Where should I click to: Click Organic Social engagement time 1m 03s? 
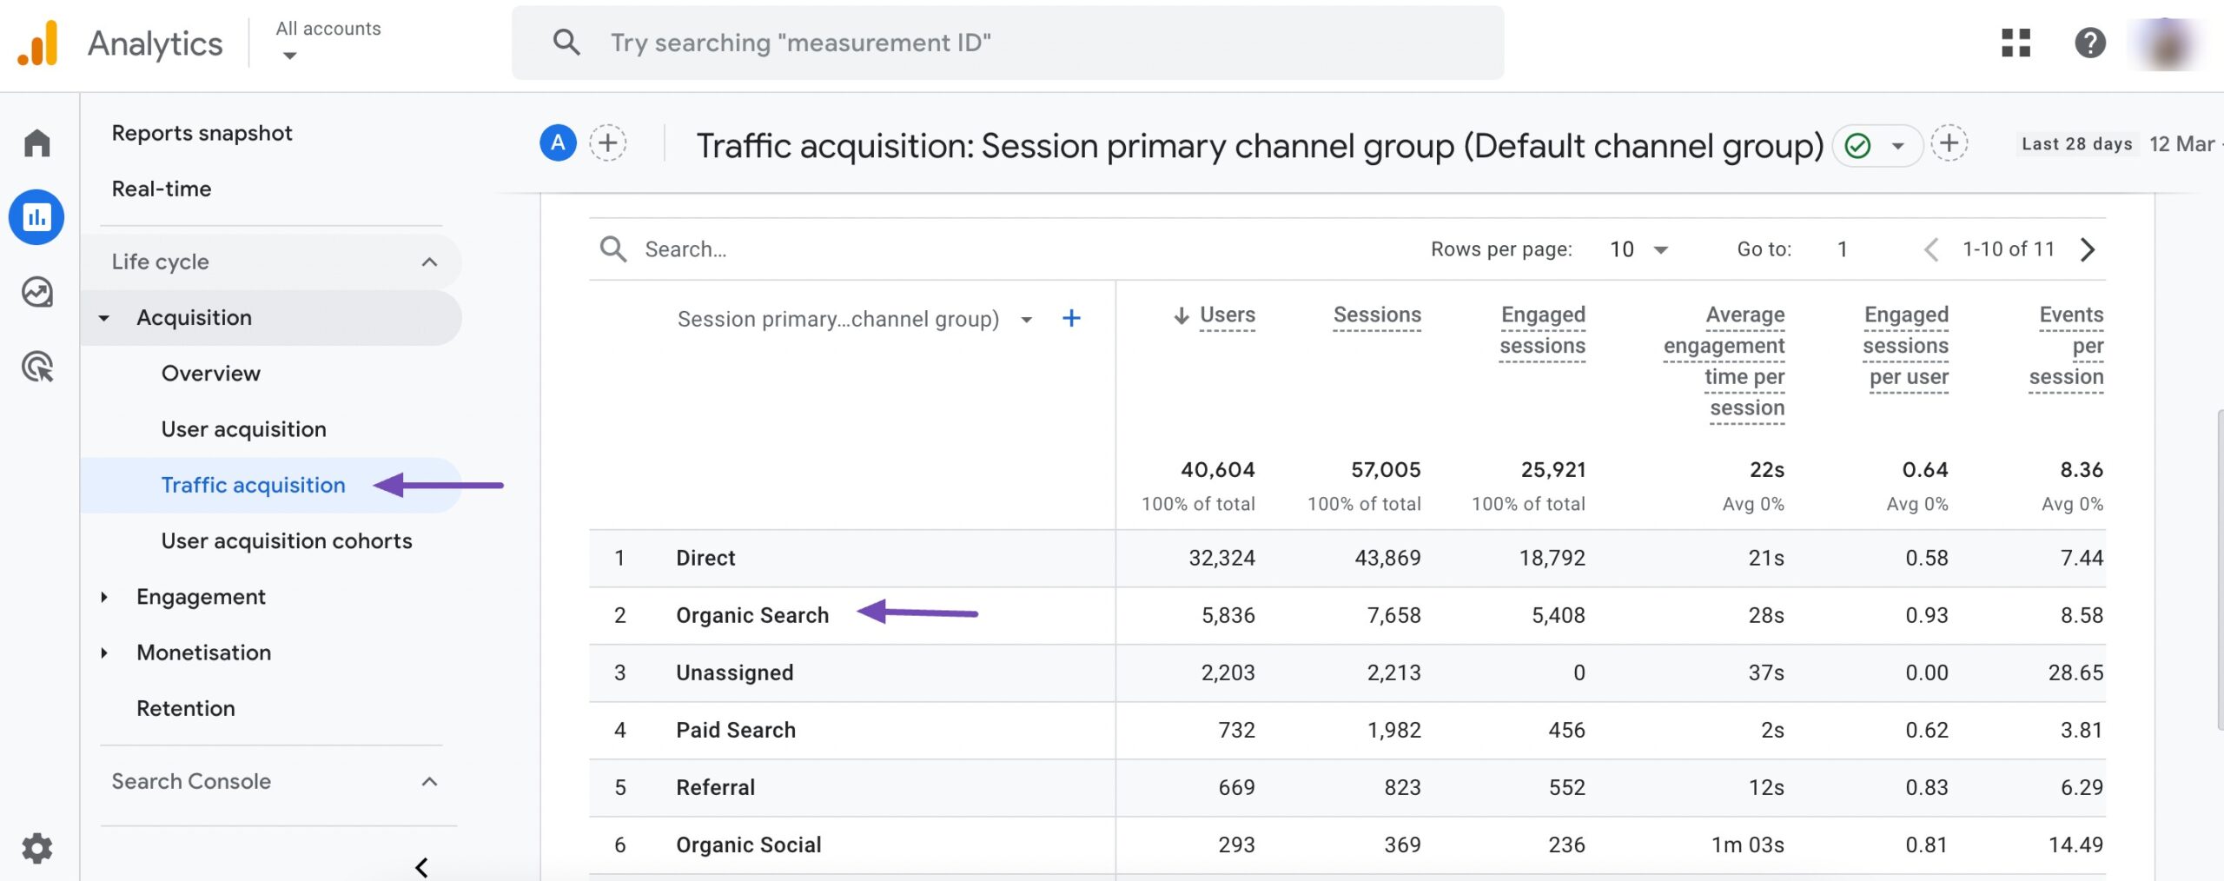[x=1748, y=845]
